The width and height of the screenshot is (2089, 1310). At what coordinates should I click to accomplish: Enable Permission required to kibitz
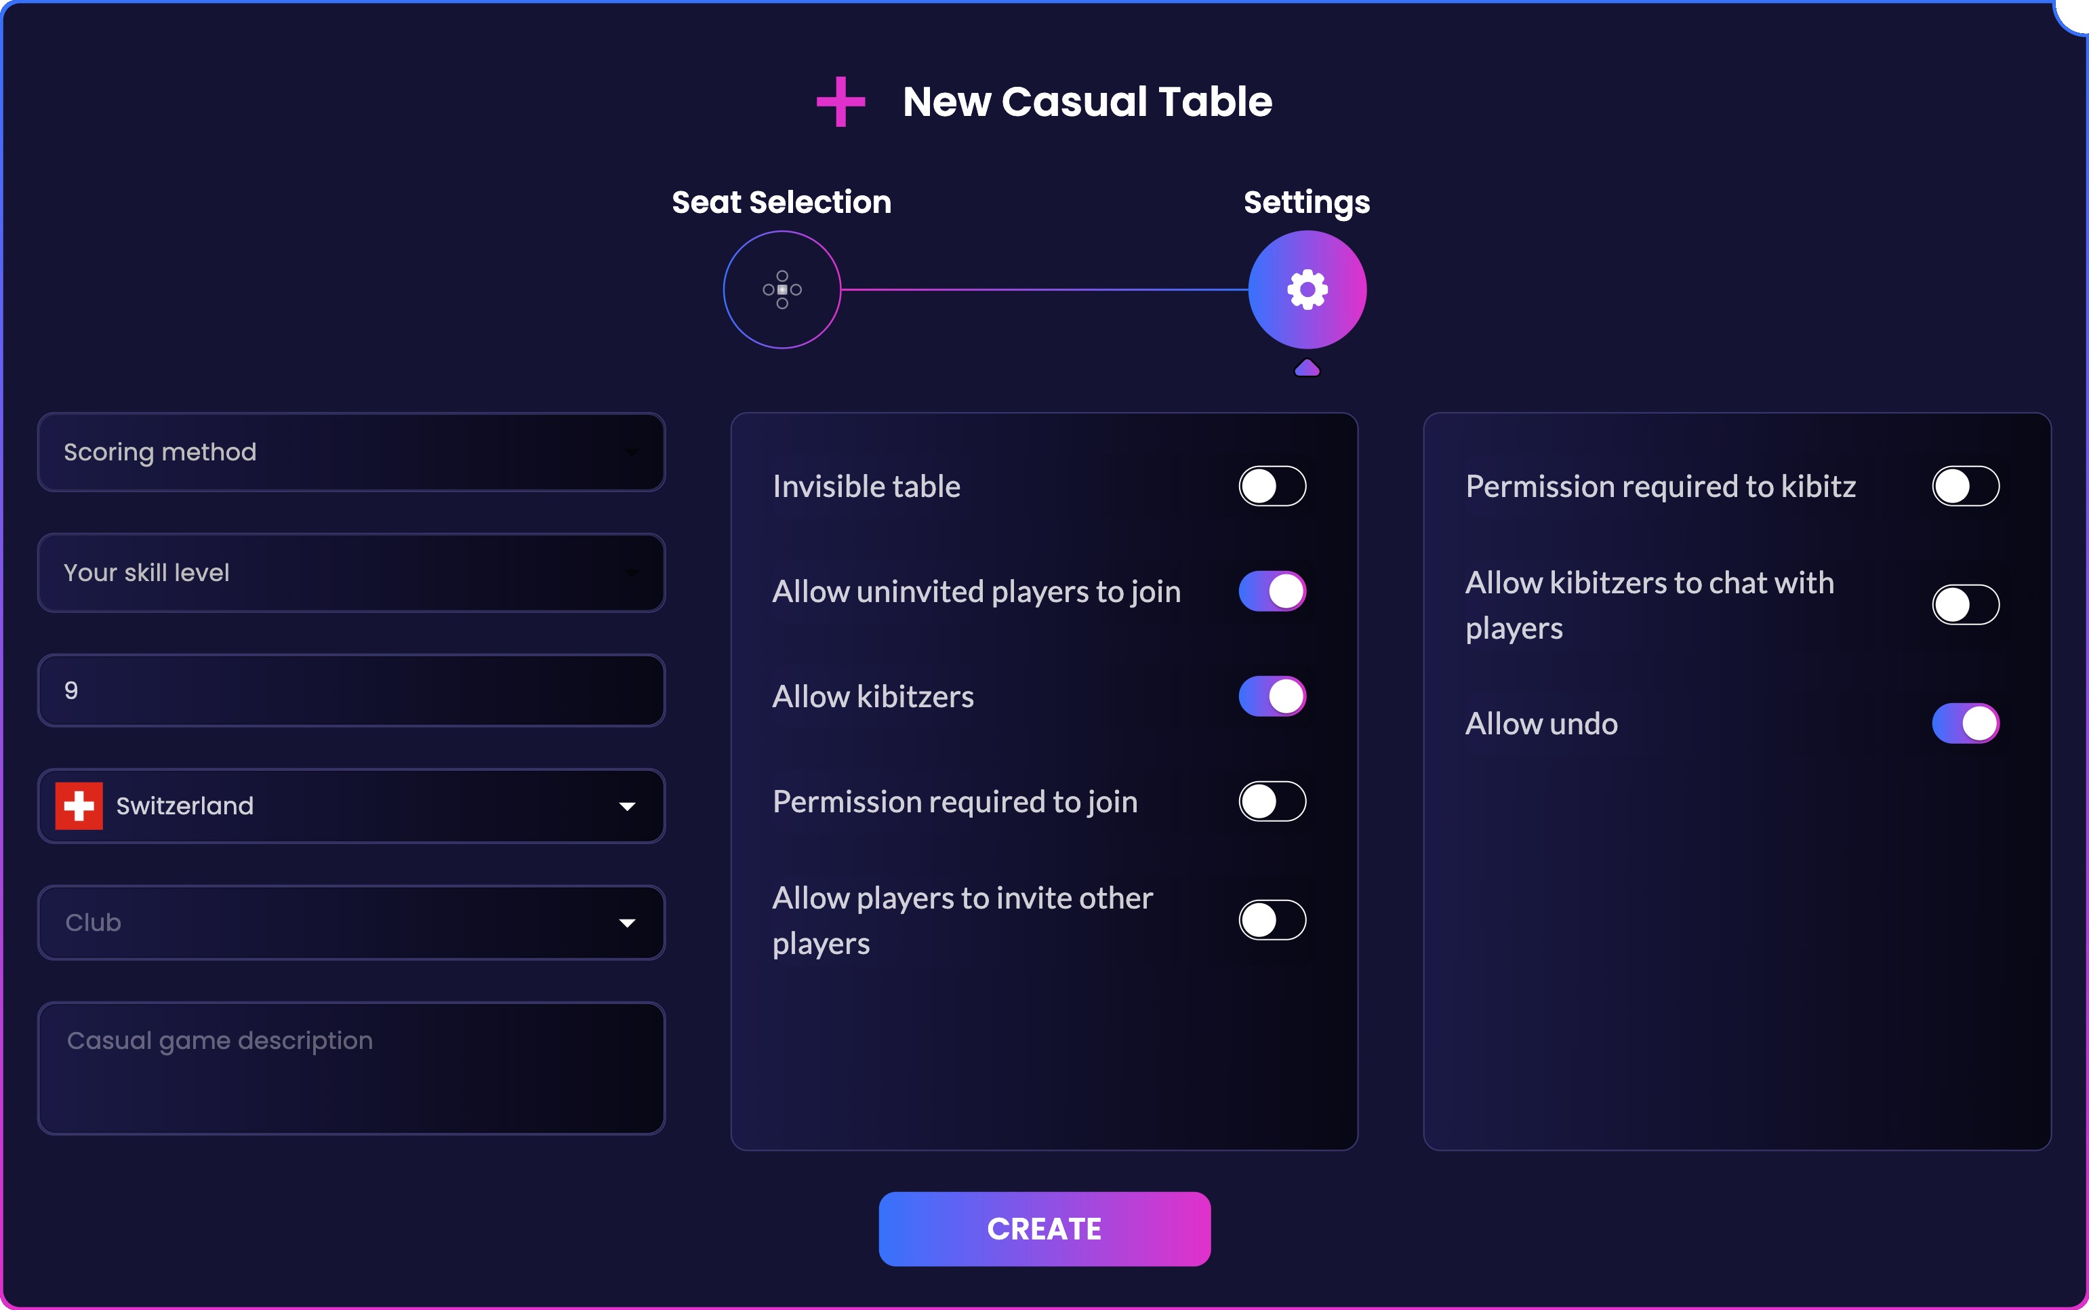pyautogui.click(x=1965, y=486)
